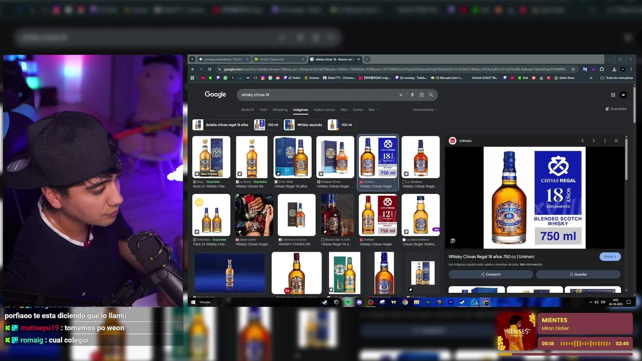
Task: Open the Google apps grid
Action: pos(613,95)
